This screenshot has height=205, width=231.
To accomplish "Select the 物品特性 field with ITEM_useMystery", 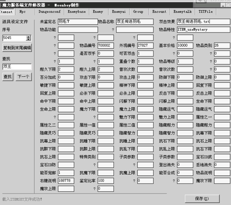I will pyautogui.click(x=203, y=29).
